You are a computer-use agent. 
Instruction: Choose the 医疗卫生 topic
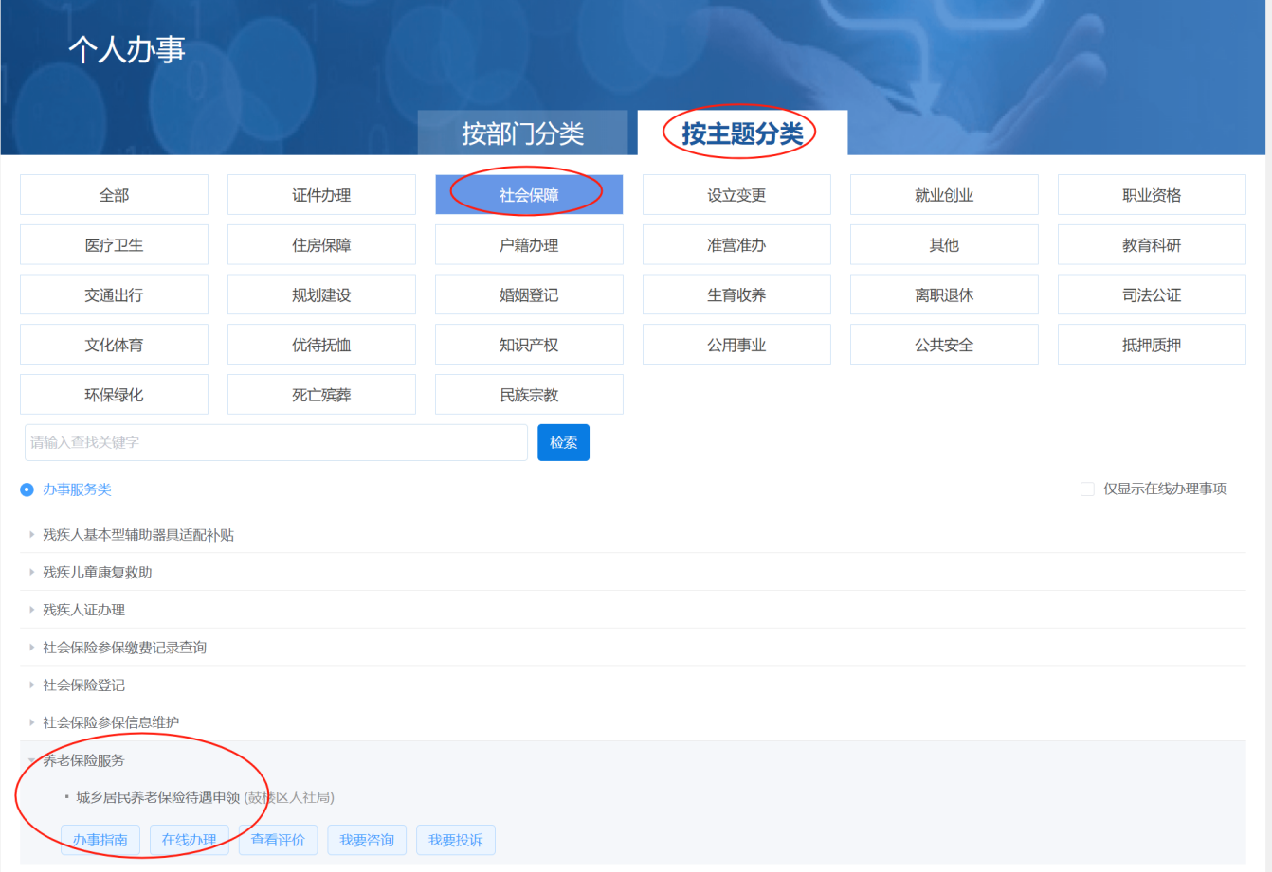[114, 245]
